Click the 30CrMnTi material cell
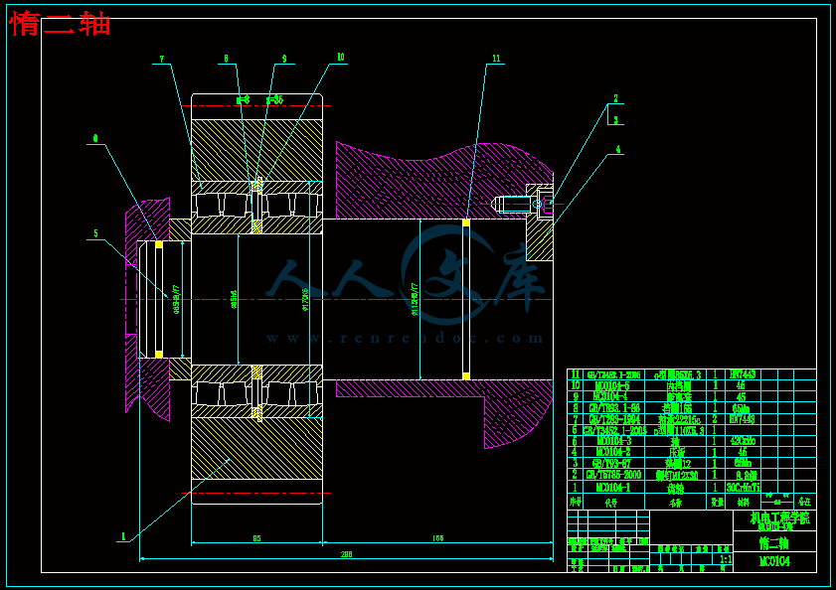The height and width of the screenshot is (590, 836). [744, 488]
